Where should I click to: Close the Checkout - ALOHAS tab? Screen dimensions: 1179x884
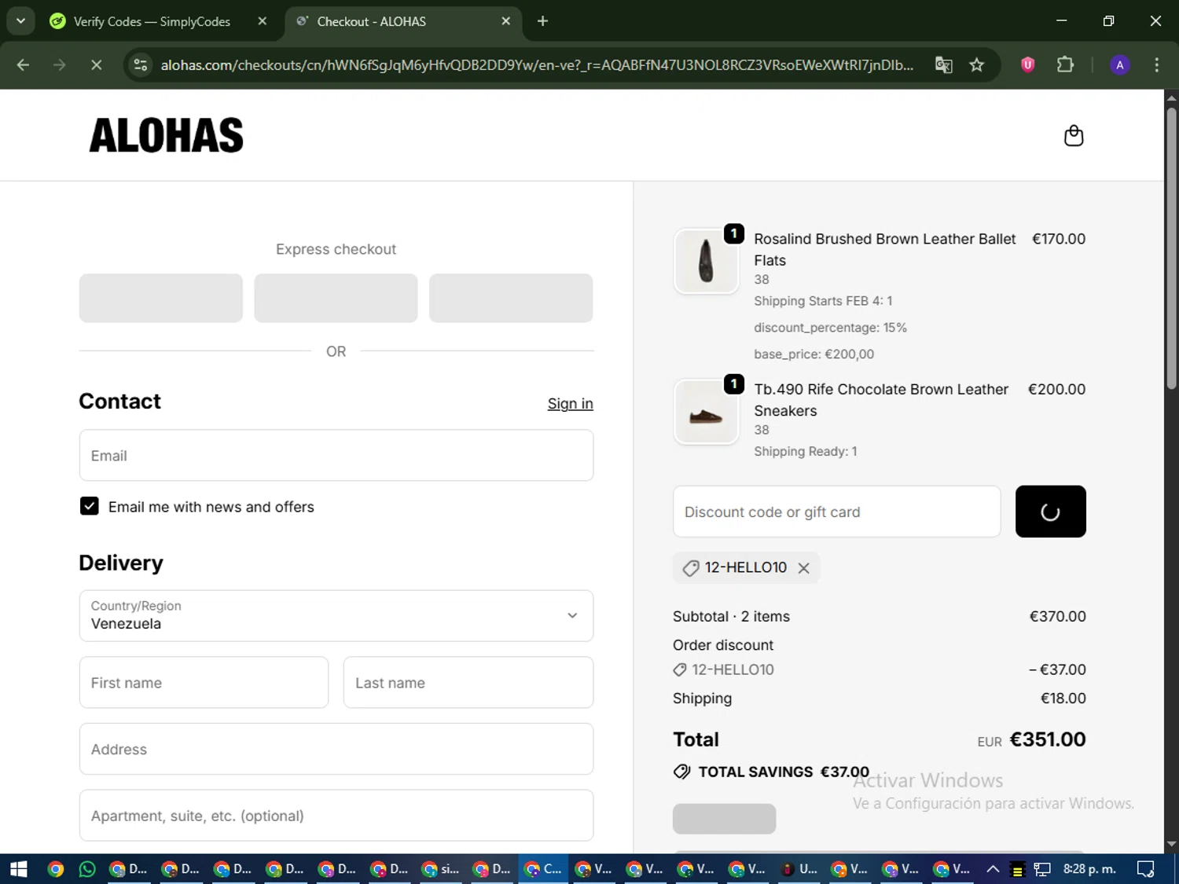point(506,21)
